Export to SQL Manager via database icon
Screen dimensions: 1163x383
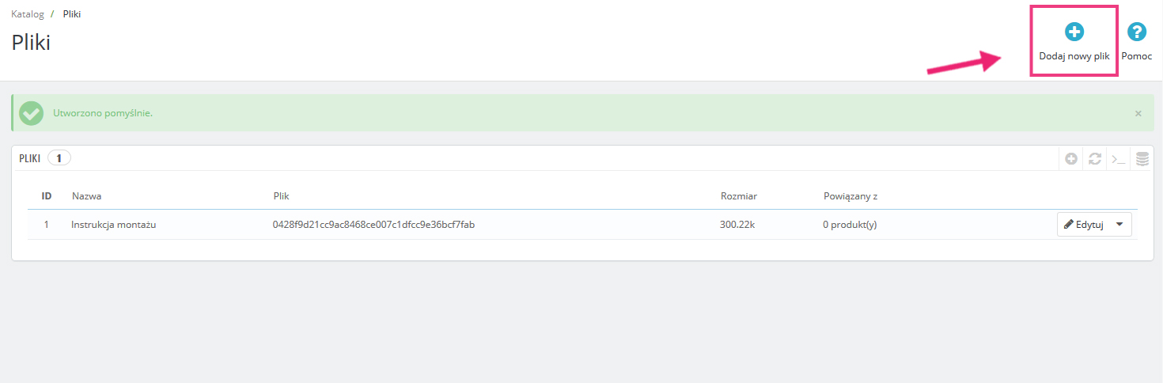click(1142, 158)
